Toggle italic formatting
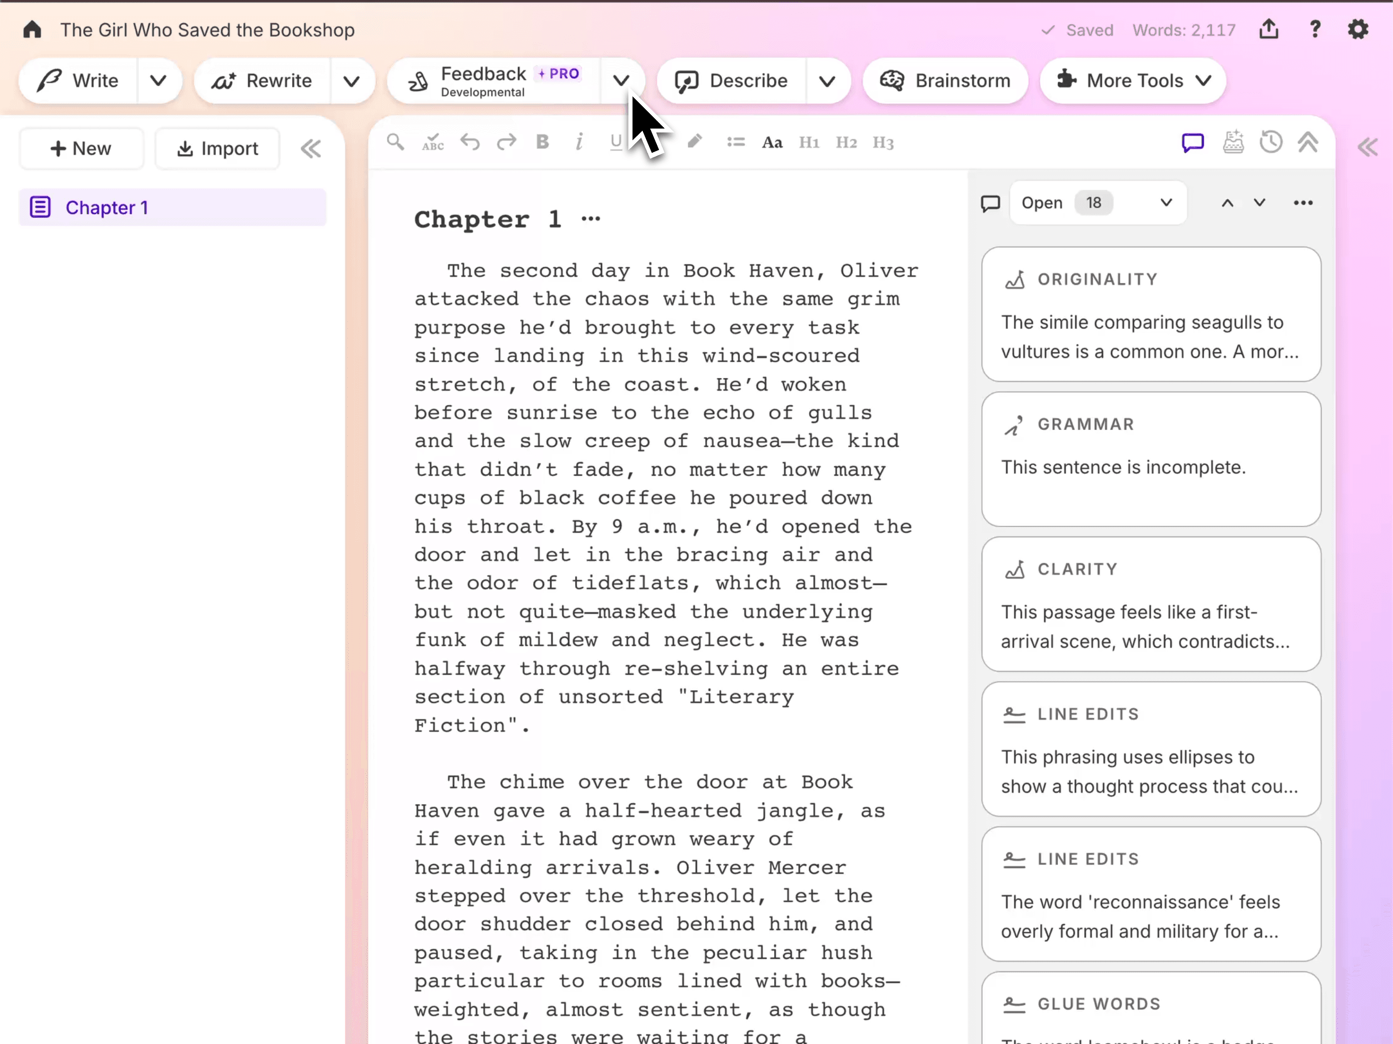The width and height of the screenshot is (1393, 1044). click(579, 142)
